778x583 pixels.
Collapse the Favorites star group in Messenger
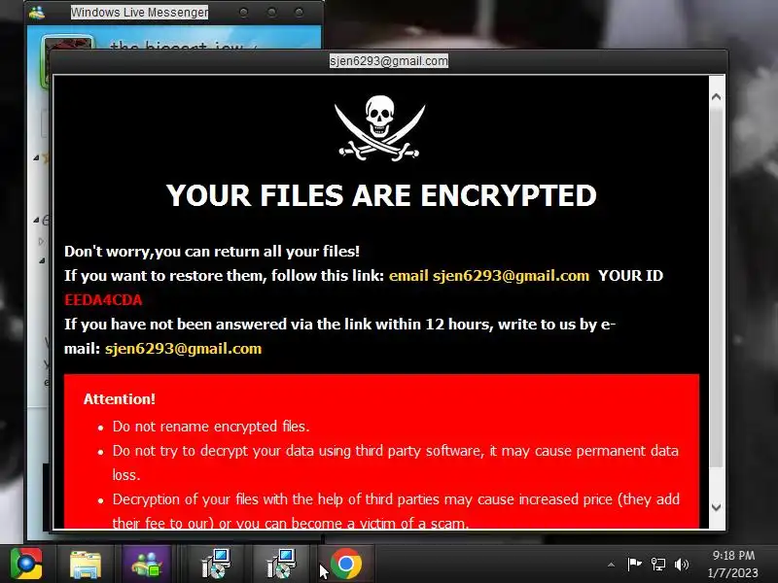point(36,158)
